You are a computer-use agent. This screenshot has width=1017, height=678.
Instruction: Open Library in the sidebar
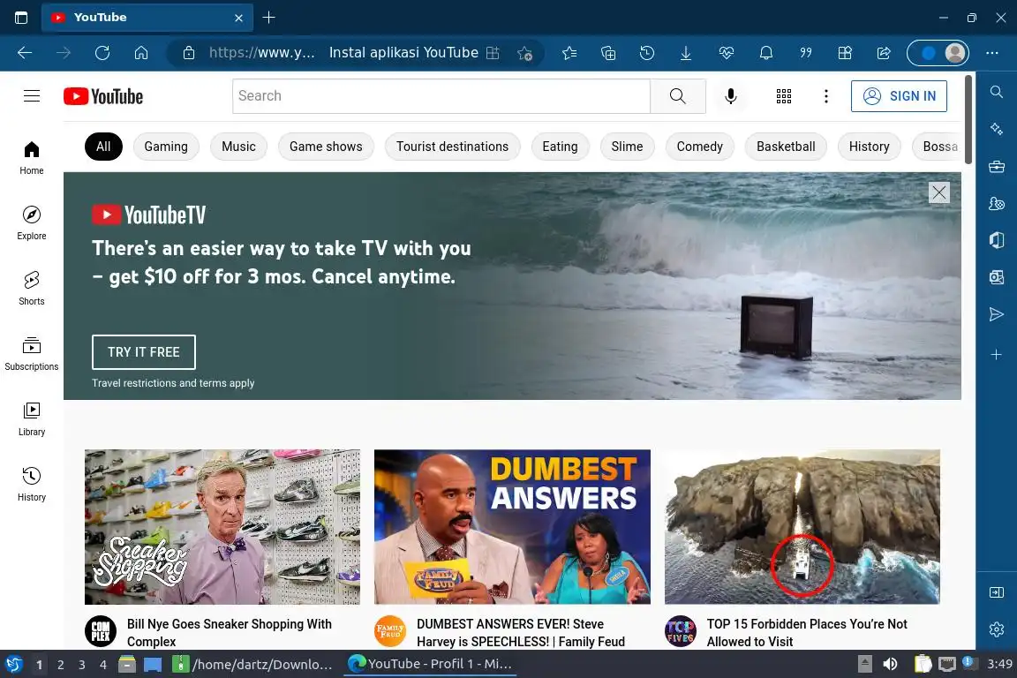click(x=31, y=419)
